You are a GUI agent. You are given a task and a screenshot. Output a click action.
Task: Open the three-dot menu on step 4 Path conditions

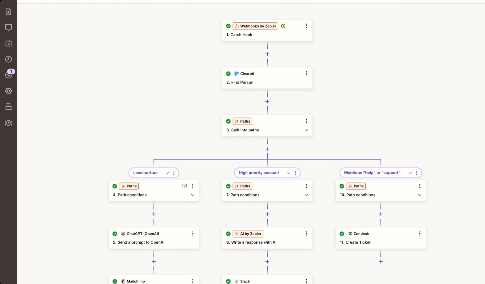(193, 186)
